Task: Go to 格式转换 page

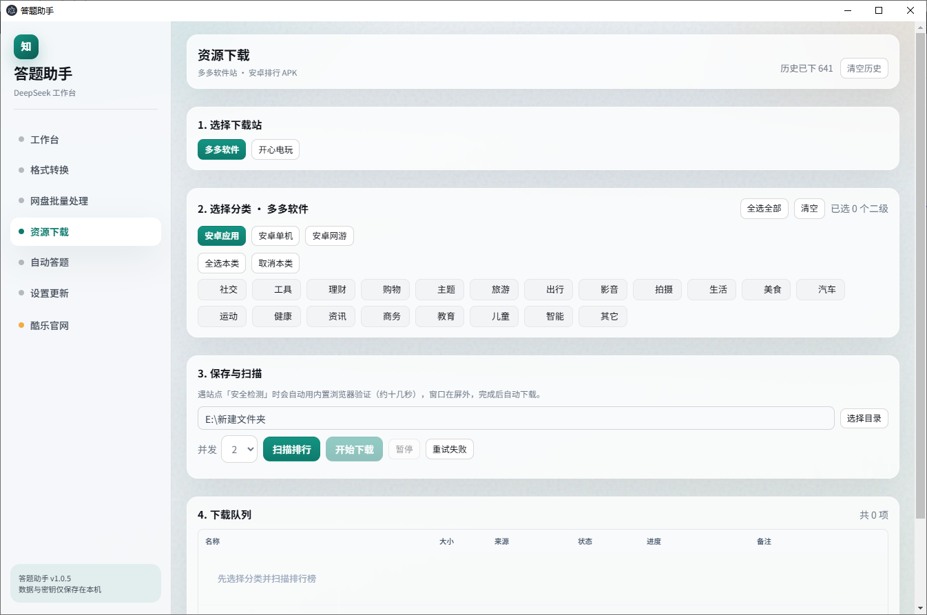Action: point(85,170)
